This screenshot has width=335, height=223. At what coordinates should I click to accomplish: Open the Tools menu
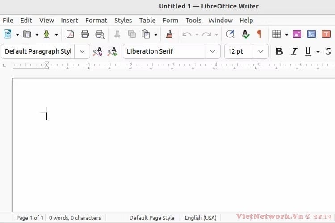(193, 20)
